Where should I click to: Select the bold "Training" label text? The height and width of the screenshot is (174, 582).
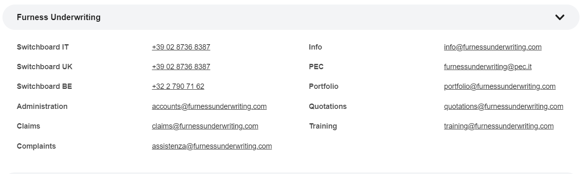click(x=323, y=126)
